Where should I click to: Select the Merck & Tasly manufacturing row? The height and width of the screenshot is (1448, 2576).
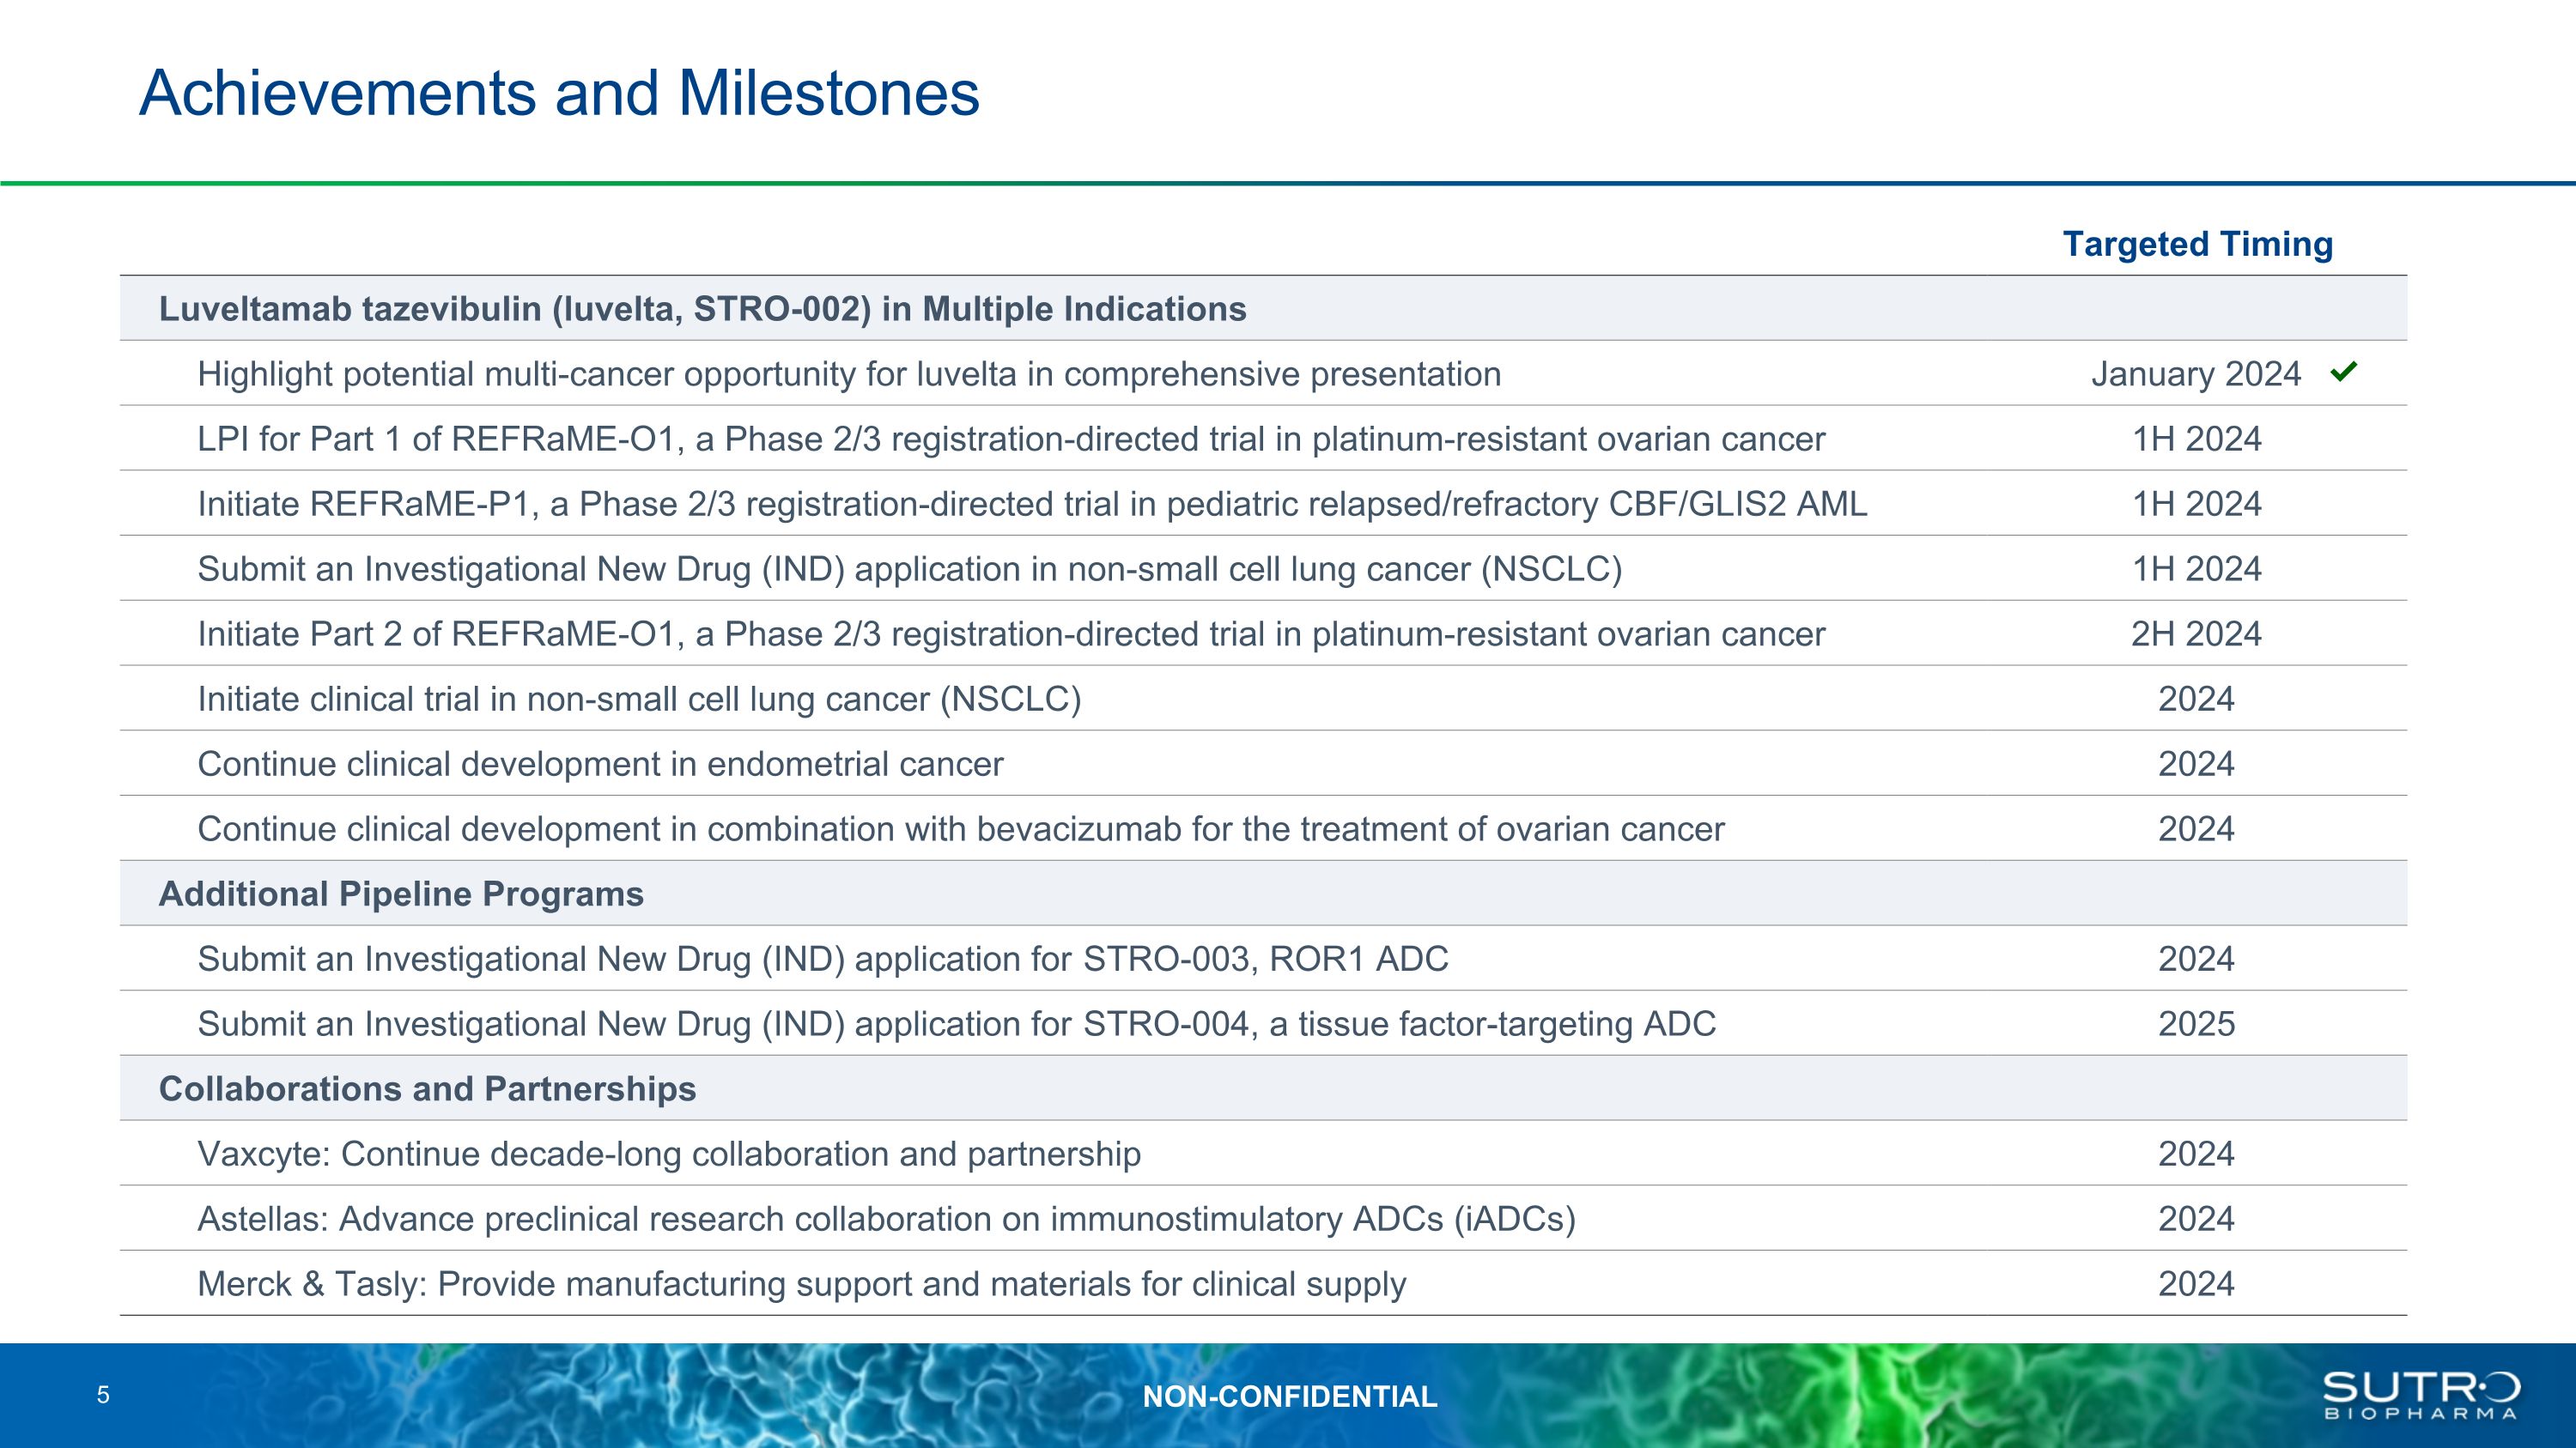pos(801,1283)
